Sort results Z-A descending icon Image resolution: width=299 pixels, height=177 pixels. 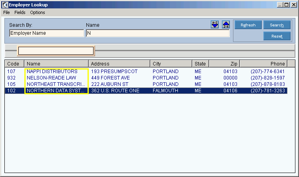pos(226,25)
